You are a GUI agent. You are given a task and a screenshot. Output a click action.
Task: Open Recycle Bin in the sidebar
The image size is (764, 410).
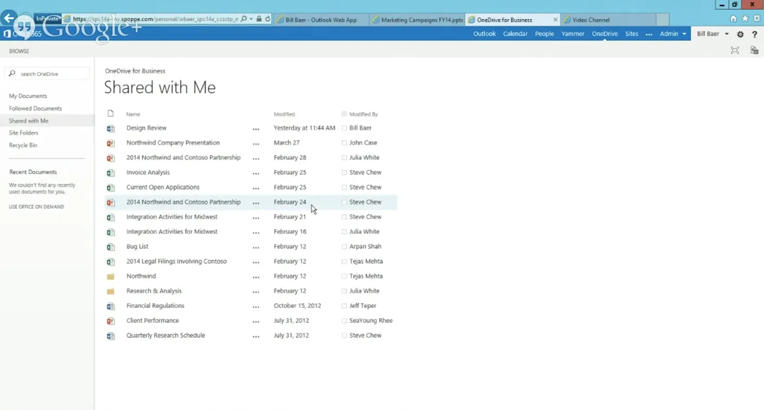pyautogui.click(x=23, y=145)
